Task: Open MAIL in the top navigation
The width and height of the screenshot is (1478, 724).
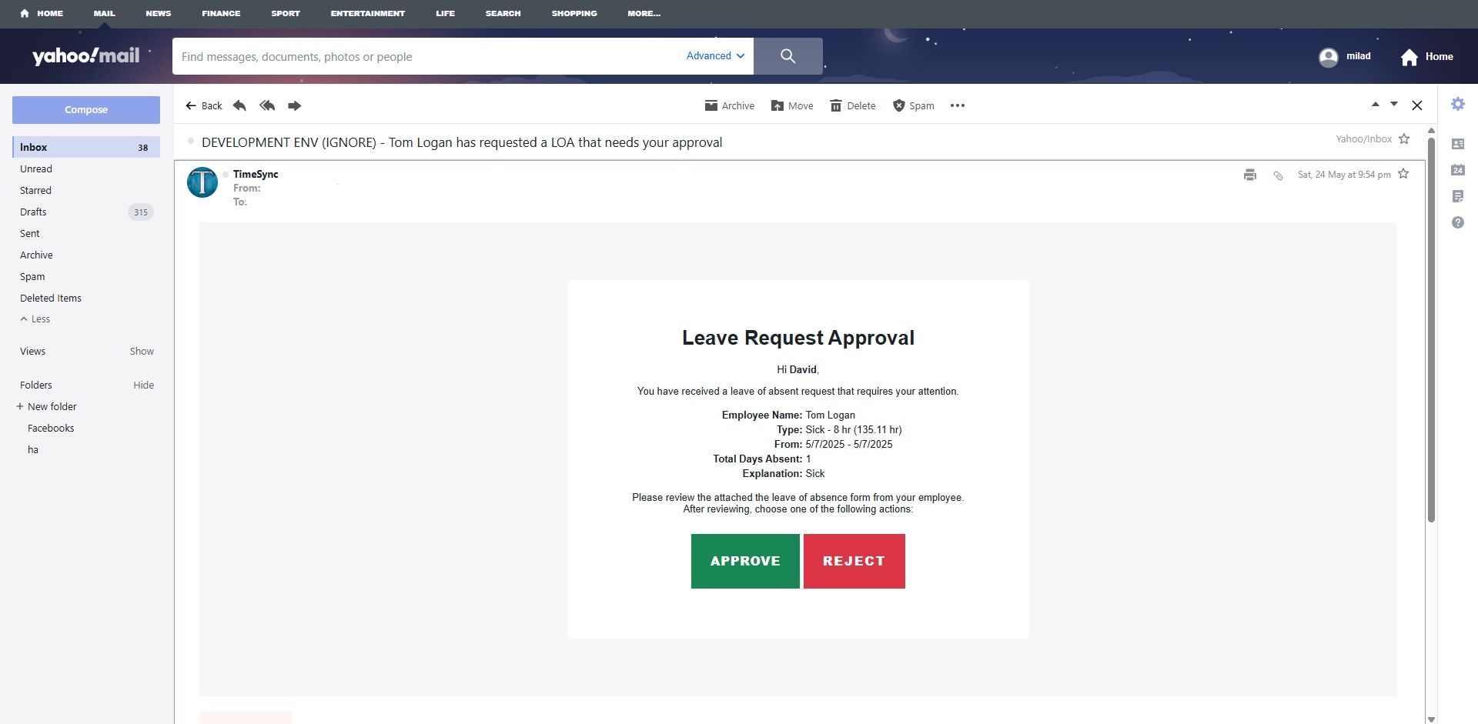Action: point(104,13)
